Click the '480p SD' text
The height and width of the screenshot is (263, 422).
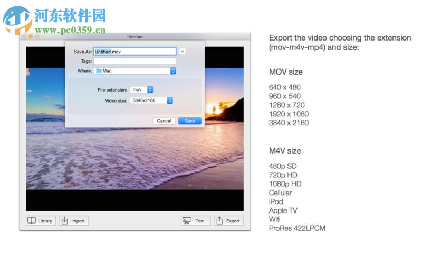pyautogui.click(x=283, y=166)
